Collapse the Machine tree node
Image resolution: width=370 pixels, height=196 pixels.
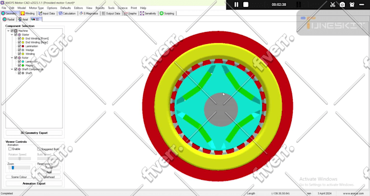[x=8, y=31]
